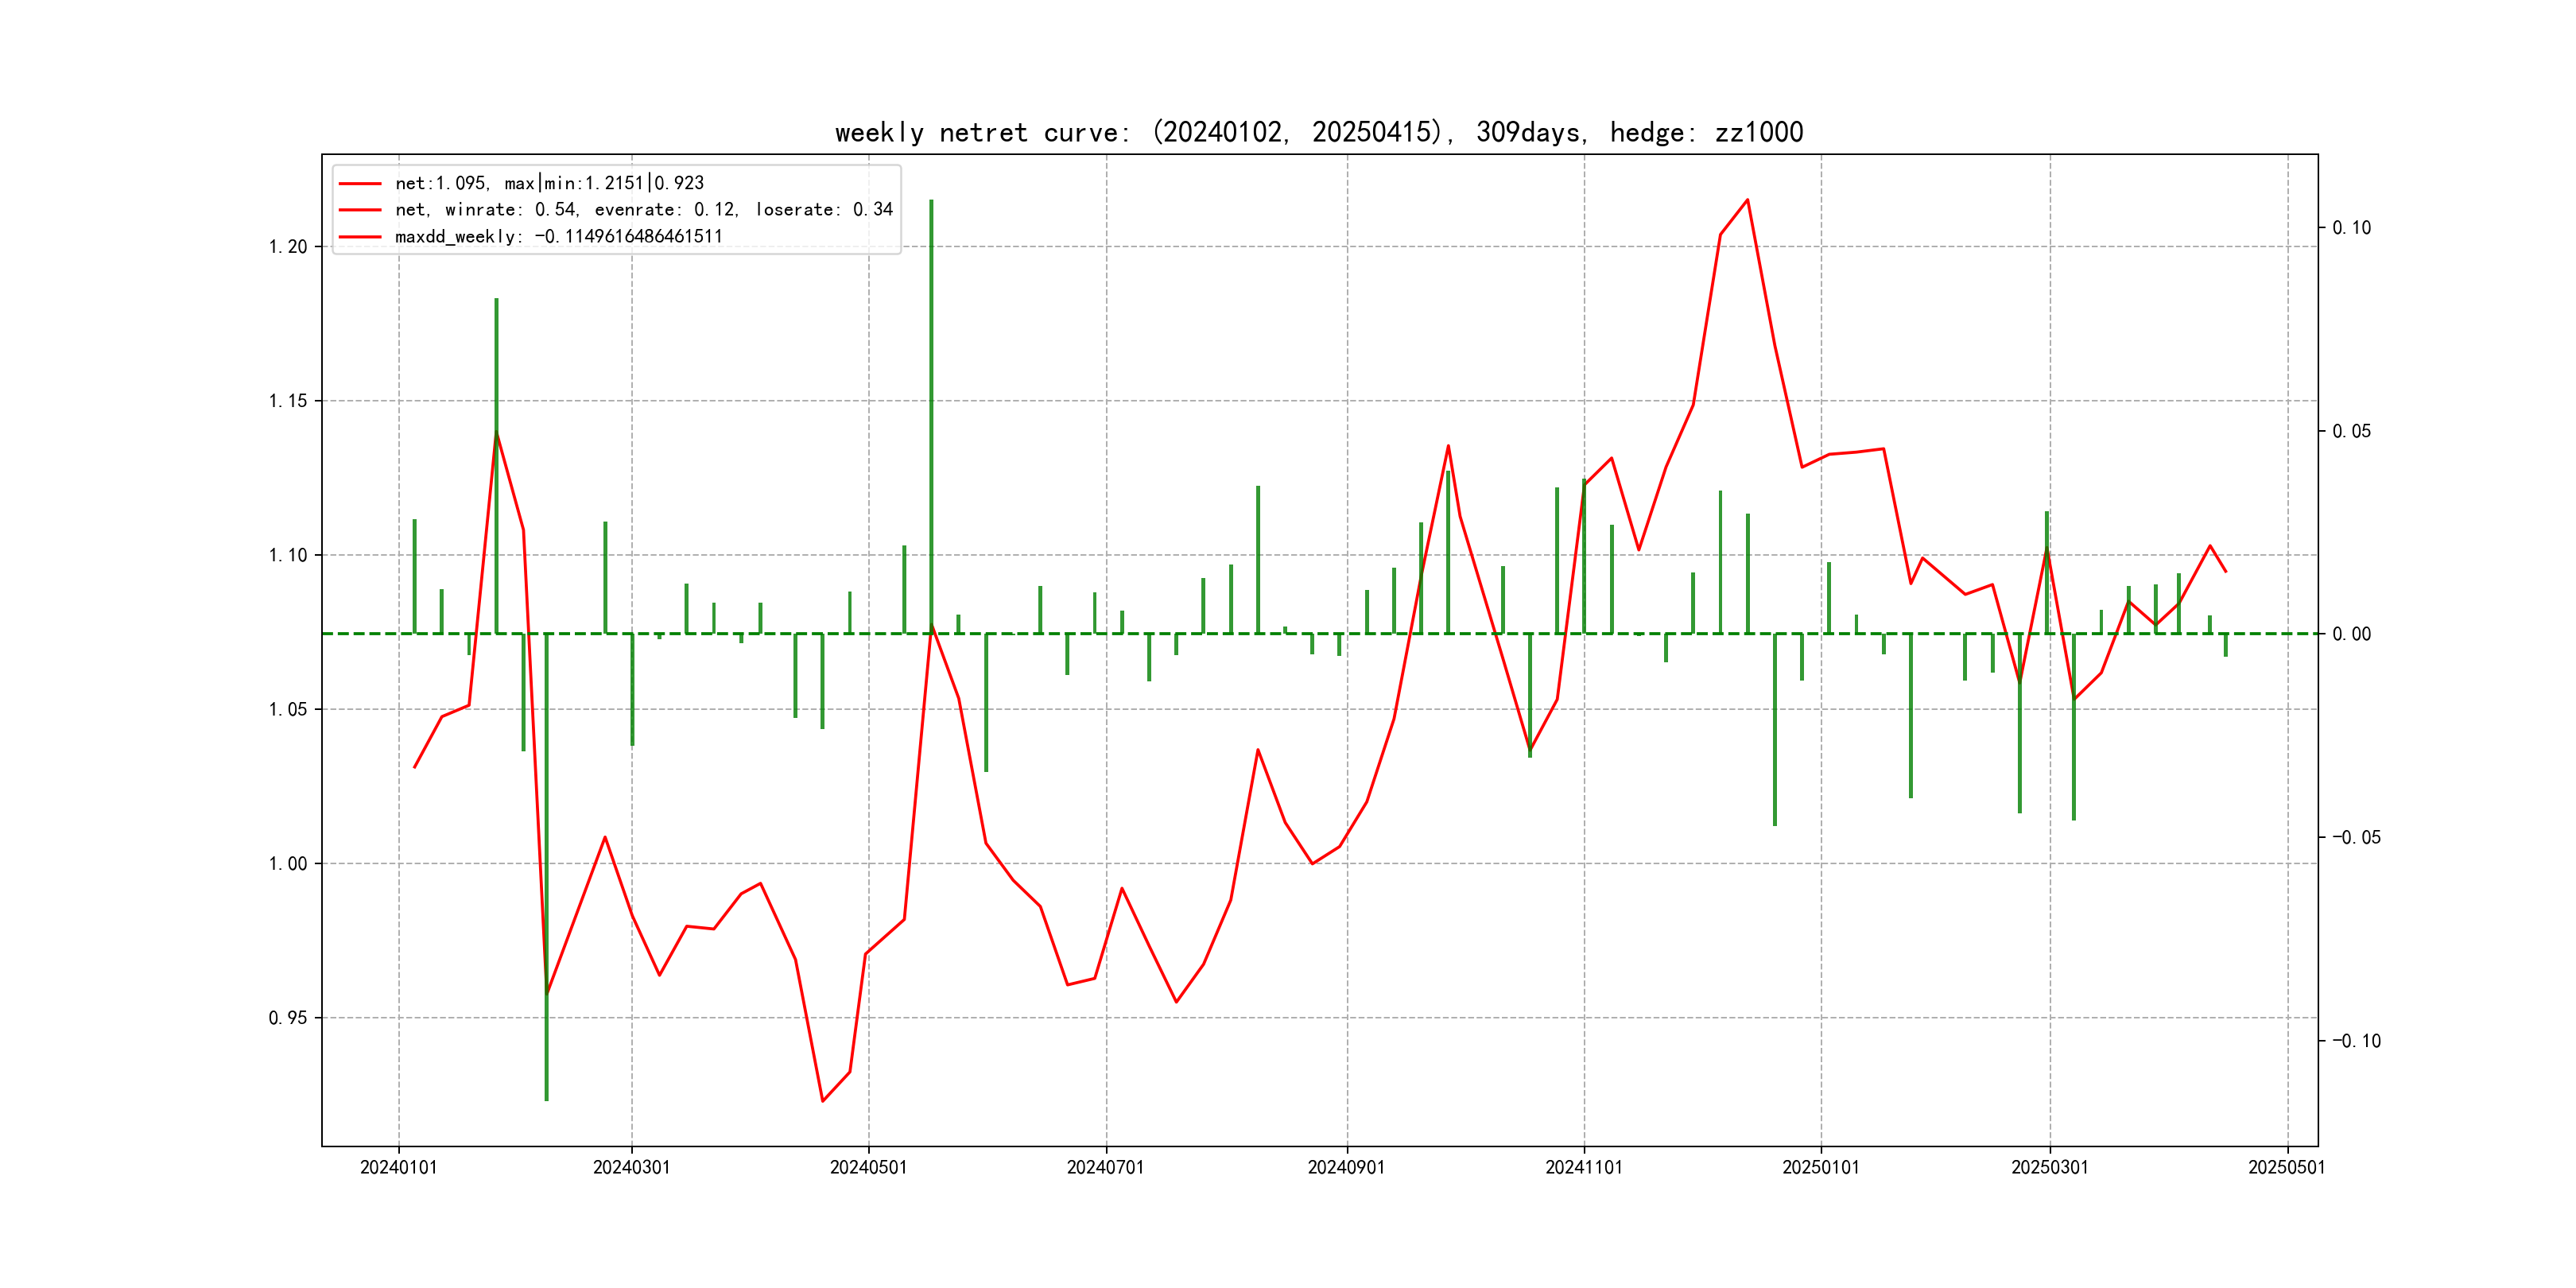
Task: Click the 0.10 right y-axis tick label
Action: (2351, 228)
